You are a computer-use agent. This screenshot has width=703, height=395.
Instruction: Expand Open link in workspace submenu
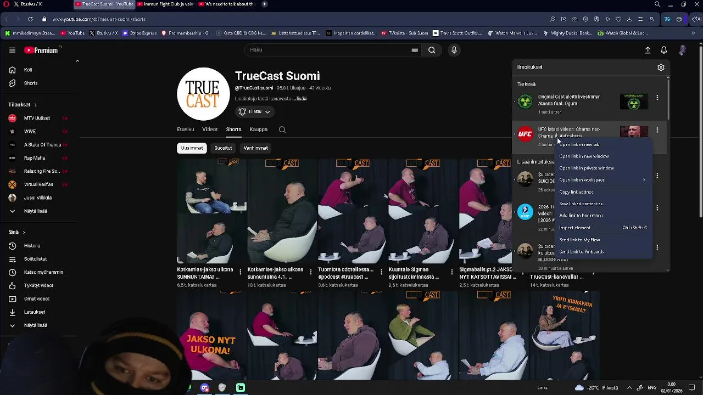pyautogui.click(x=602, y=180)
